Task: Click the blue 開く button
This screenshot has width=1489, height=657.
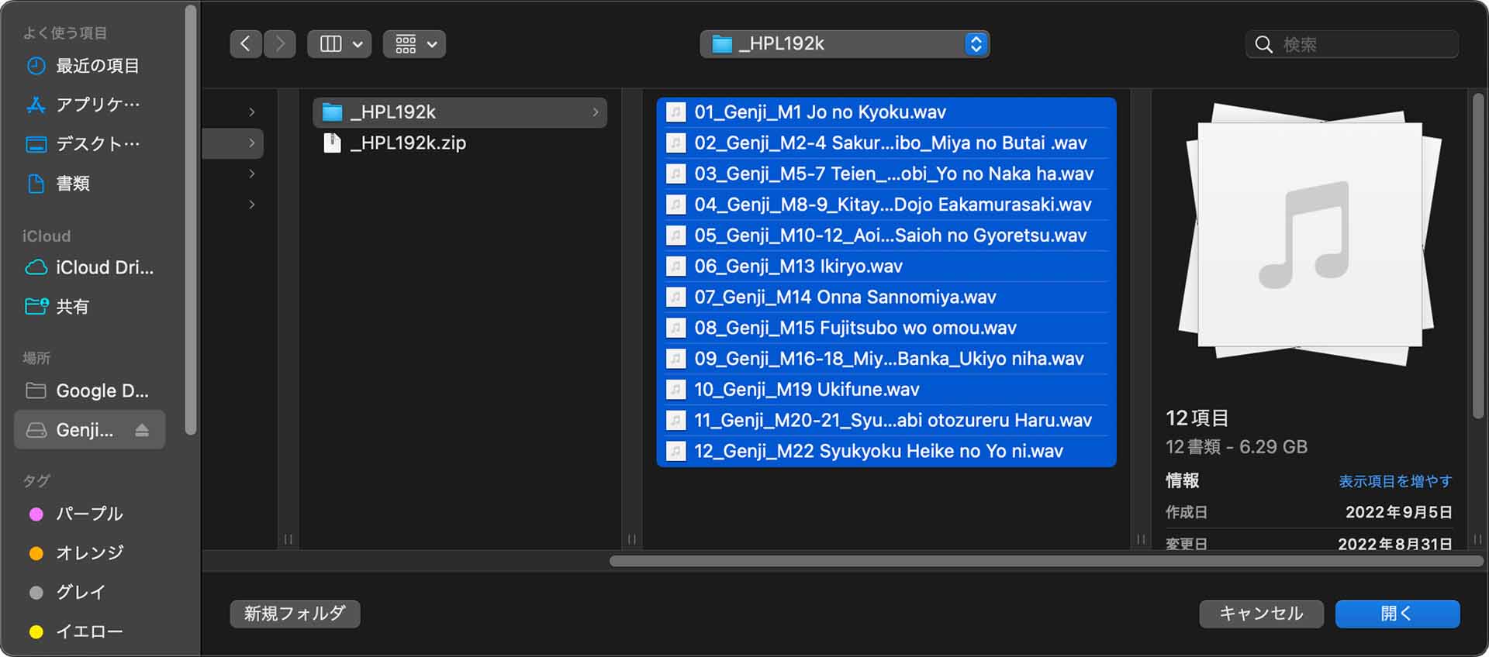Action: click(1397, 614)
